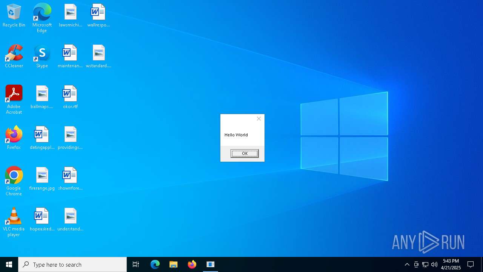Select the VLC media player shortcut

click(14, 222)
